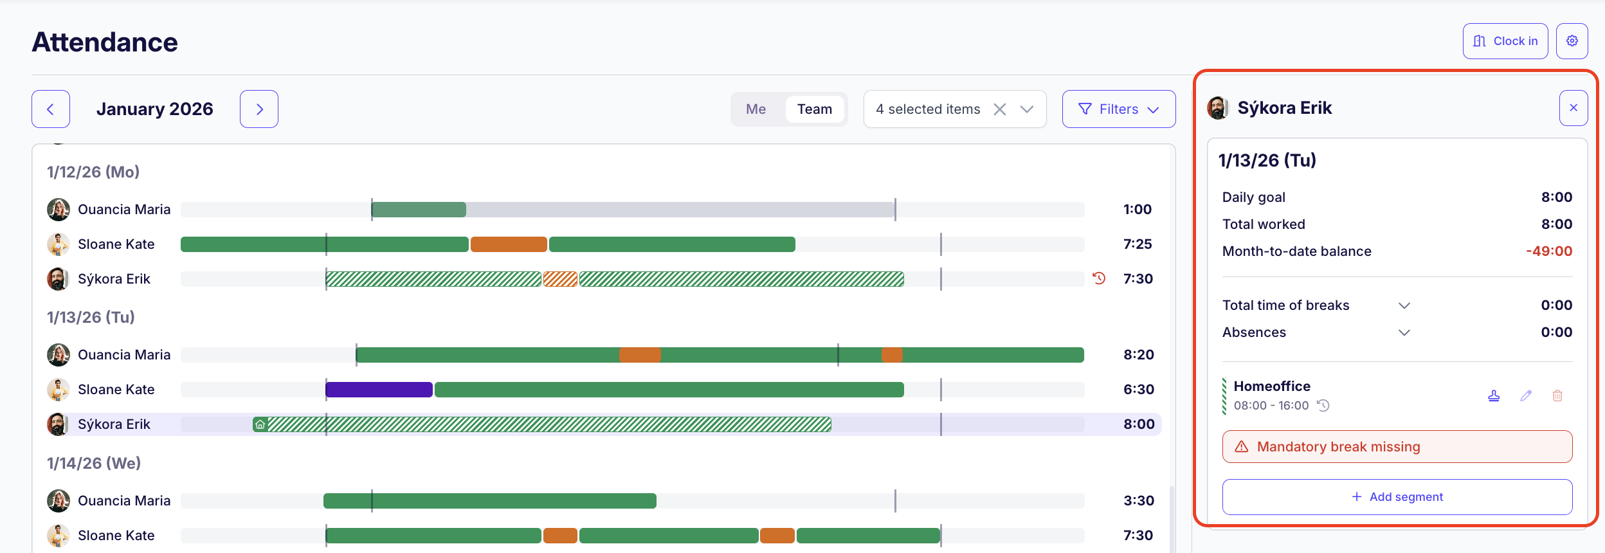
Task: Go to previous month
Action: [x=51, y=109]
